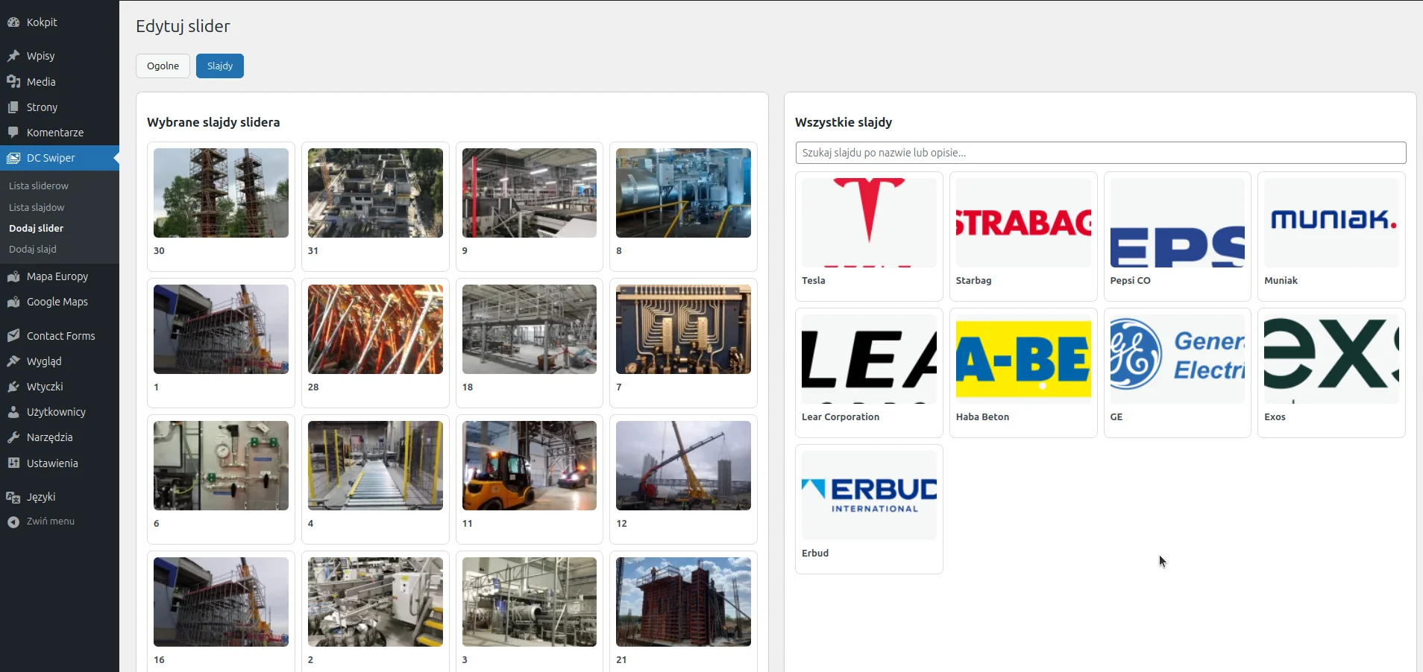Click the Wpisy pin icon
Viewport: 1423px width, 672px height.
coord(13,56)
